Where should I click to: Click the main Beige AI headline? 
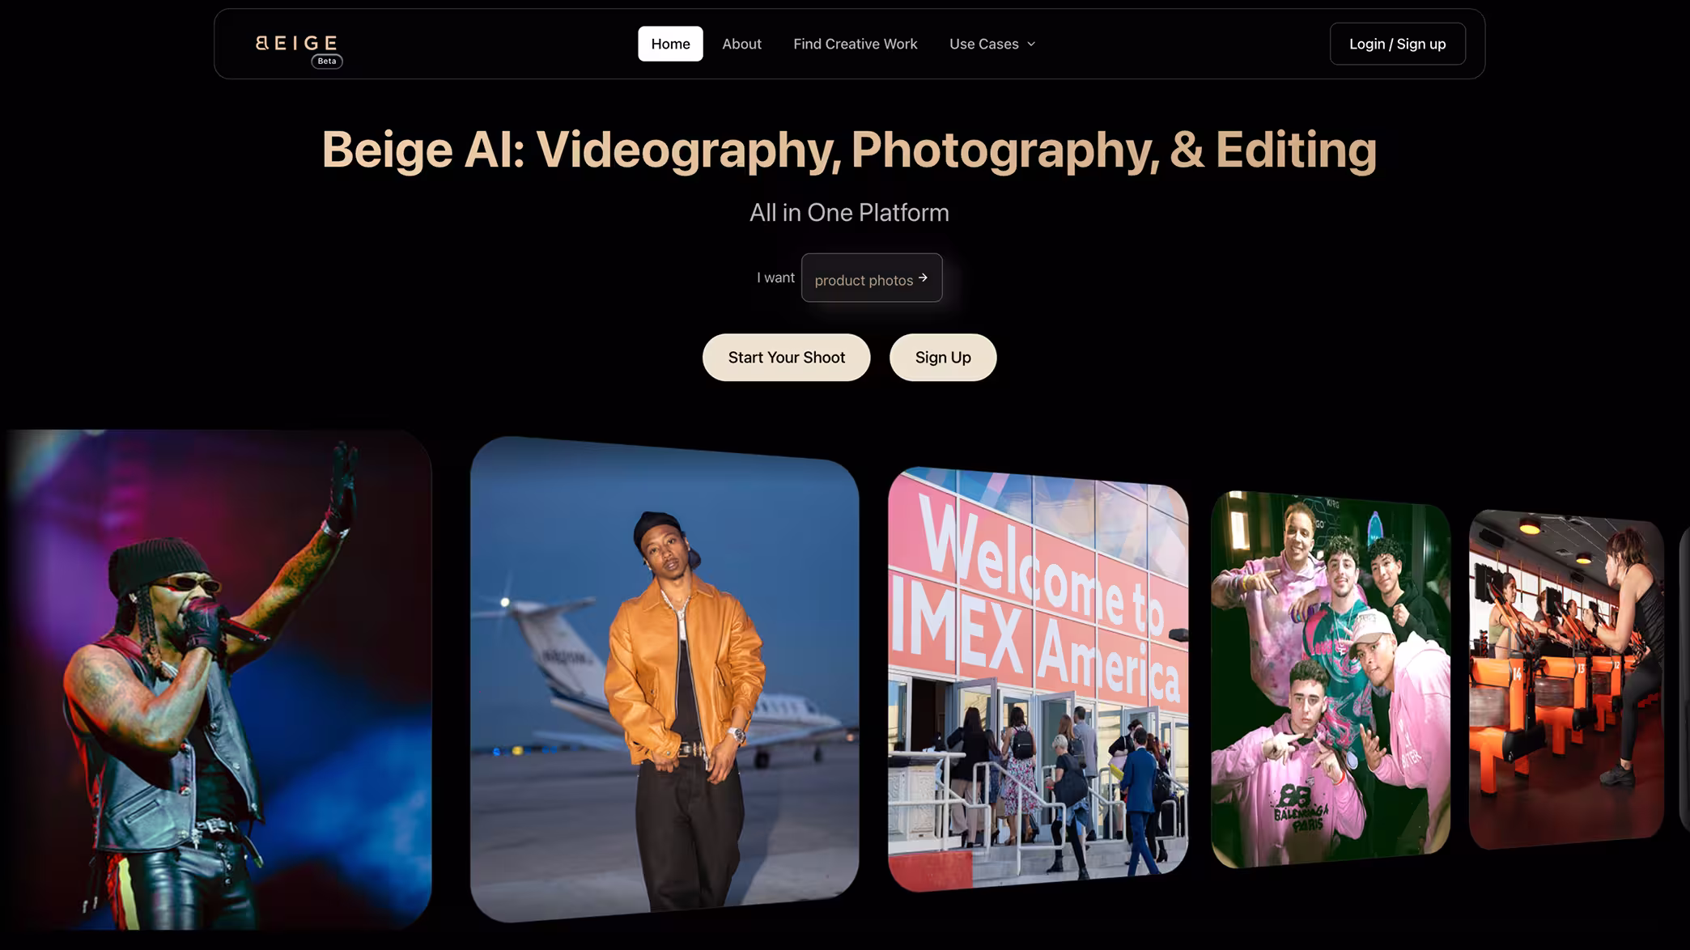(x=849, y=150)
